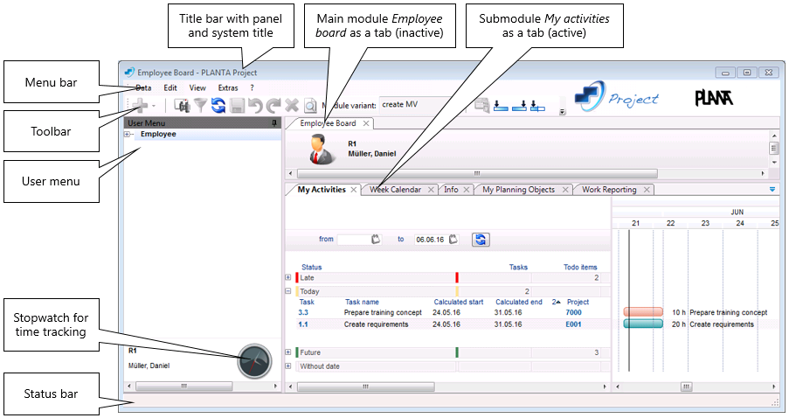Open the dropdown arrow beside Insert icon
Image resolution: width=789 pixels, height=418 pixels.
[154, 107]
